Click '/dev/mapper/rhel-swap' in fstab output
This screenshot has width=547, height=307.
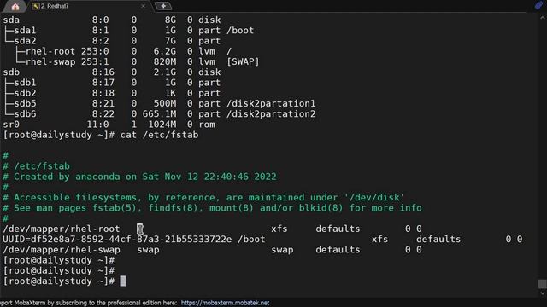tap(62, 250)
